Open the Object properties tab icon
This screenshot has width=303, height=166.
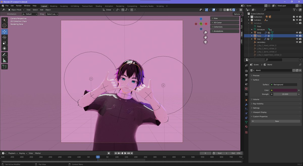(x=246, y=100)
